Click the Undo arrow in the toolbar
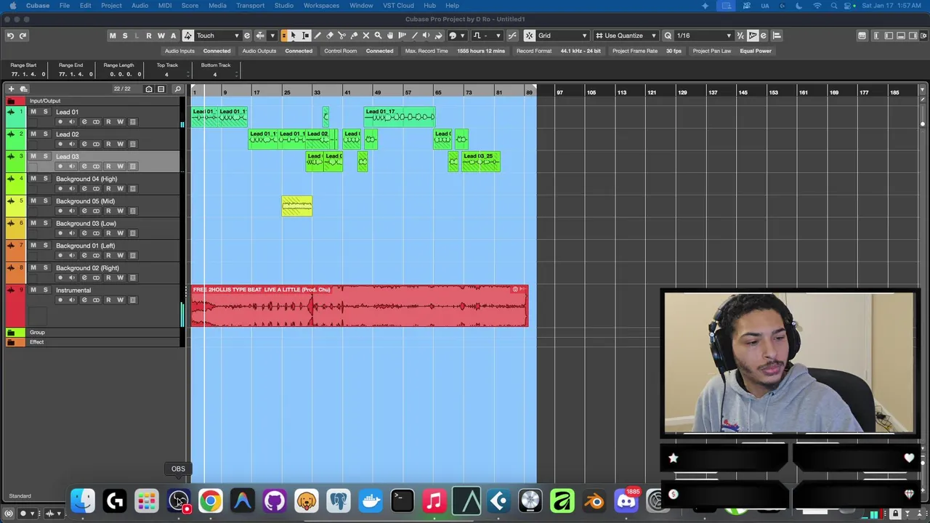 (10, 36)
